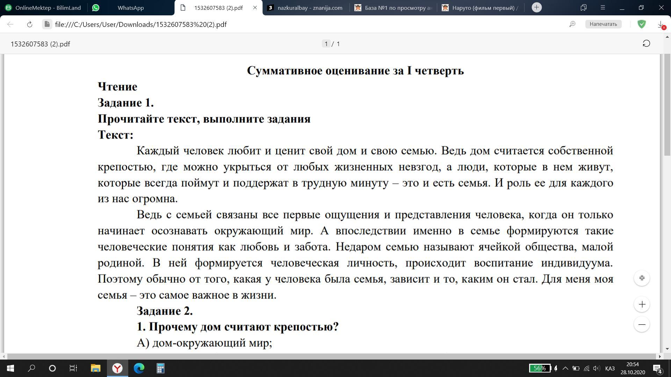Screen dimensions: 671x377
Task: Open the find-in-page search icon
Action: 572,24
